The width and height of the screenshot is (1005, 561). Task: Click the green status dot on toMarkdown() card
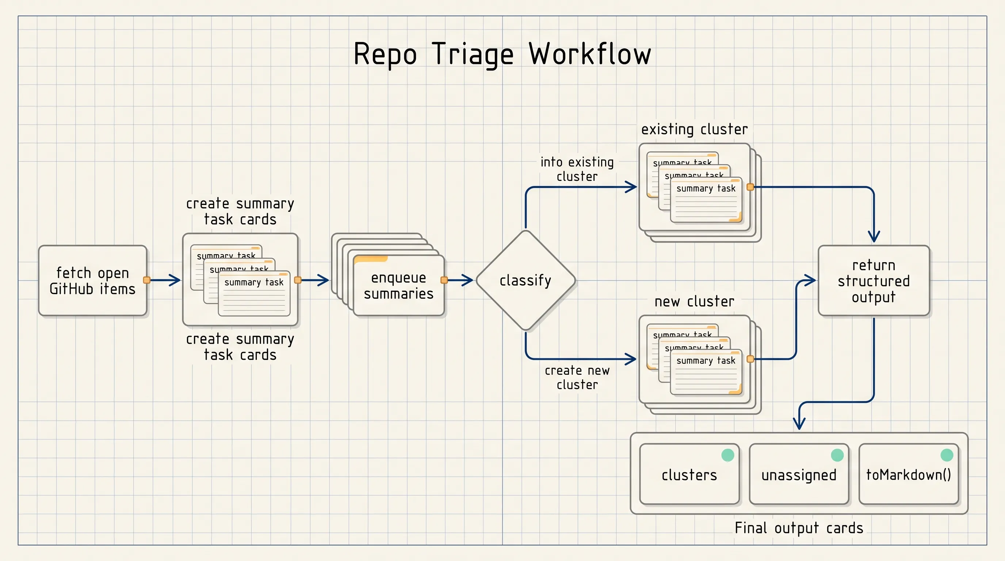(947, 455)
